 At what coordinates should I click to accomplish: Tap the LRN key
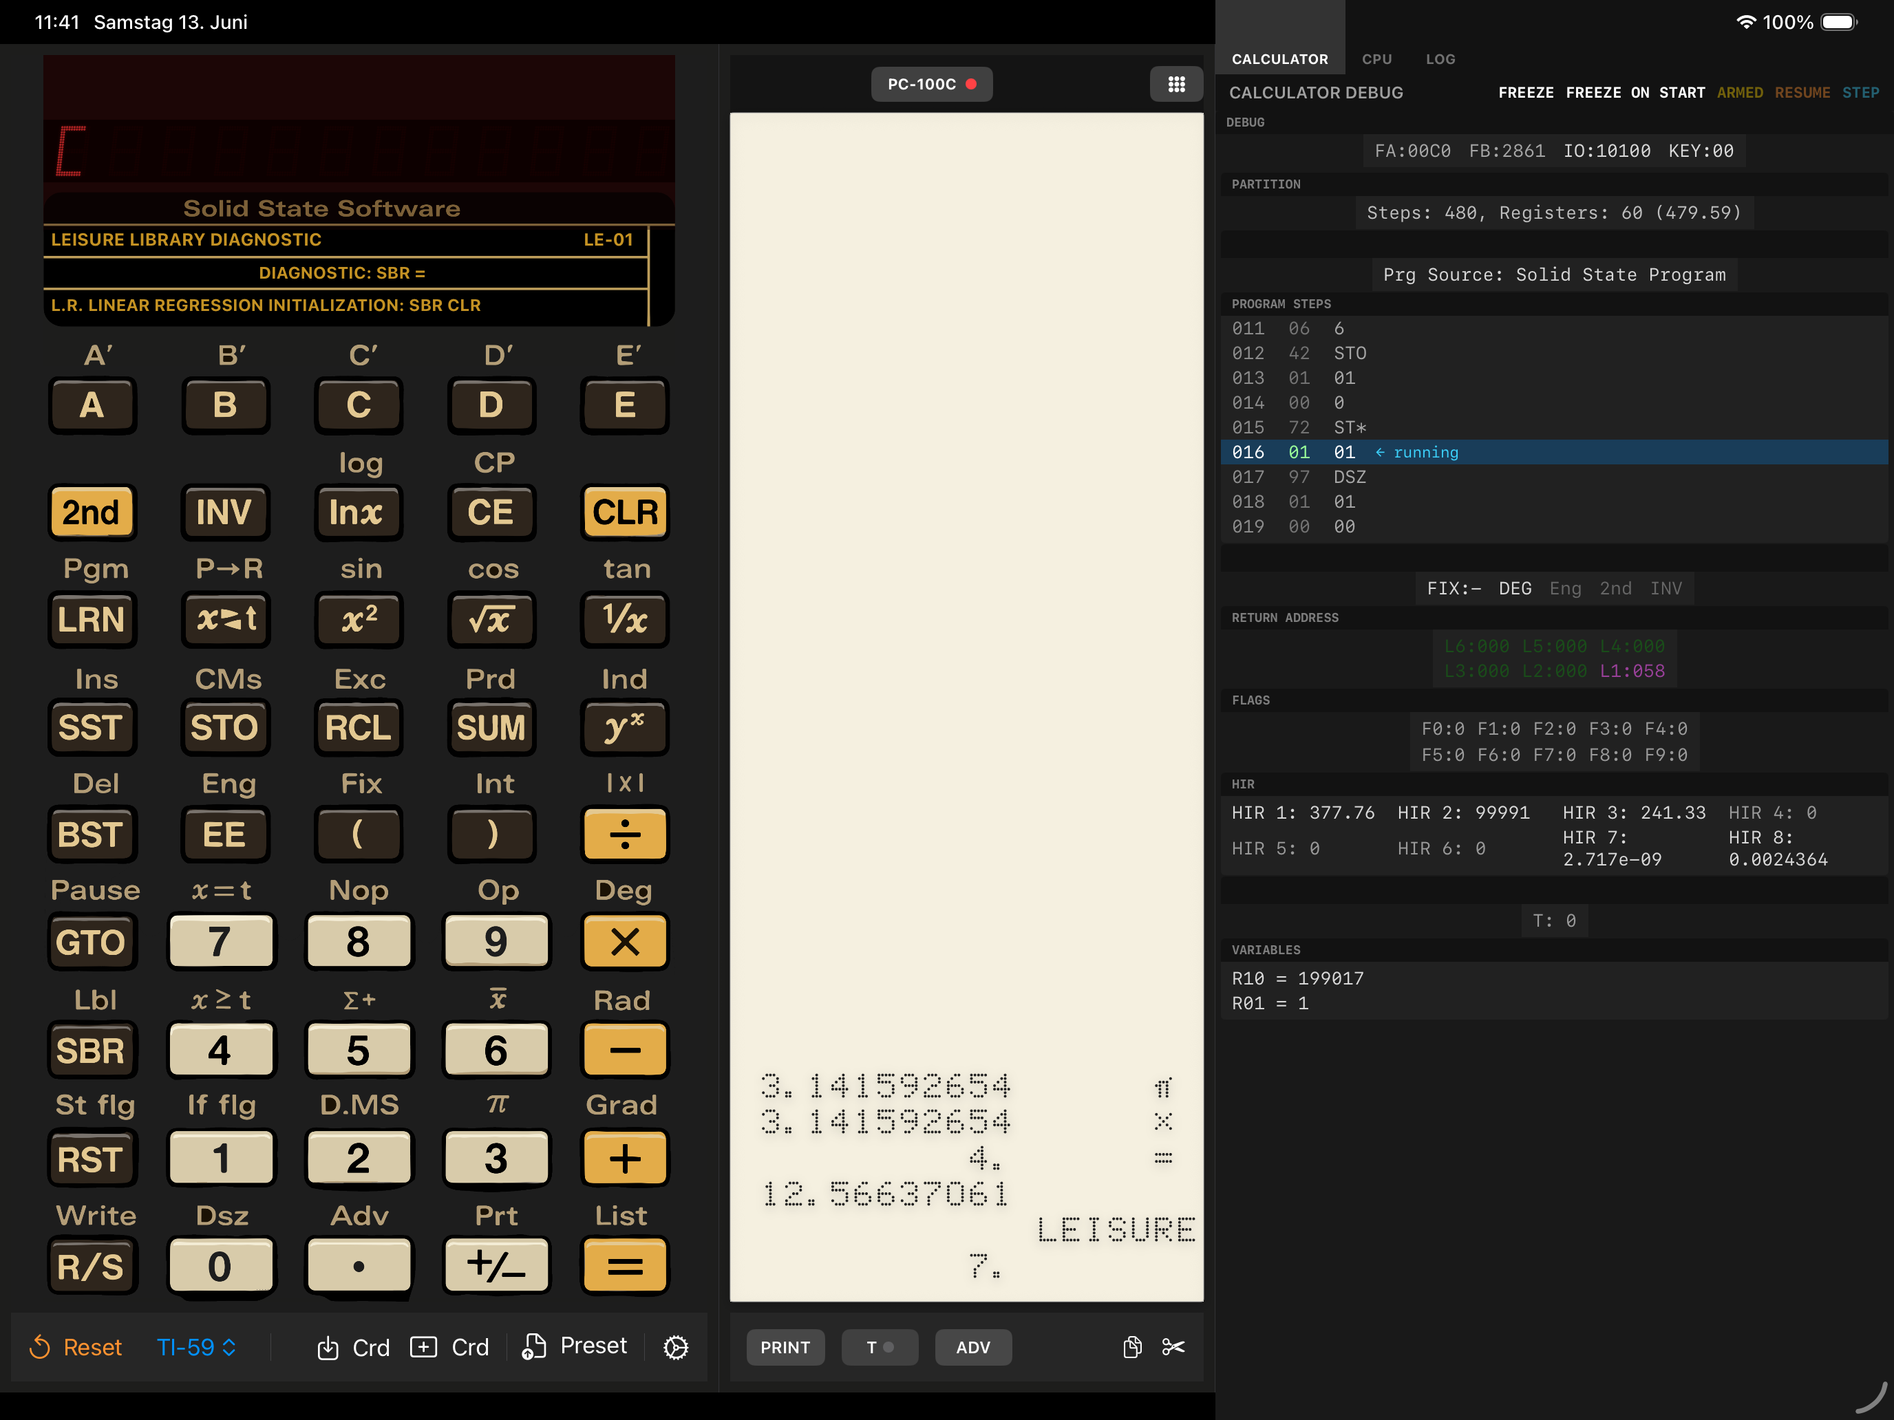tap(92, 619)
